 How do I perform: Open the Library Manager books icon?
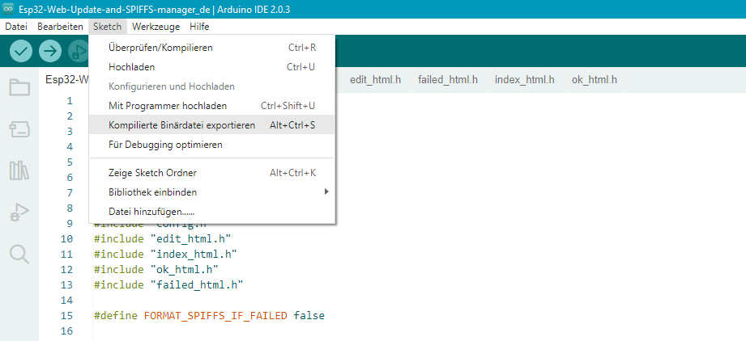pos(19,170)
